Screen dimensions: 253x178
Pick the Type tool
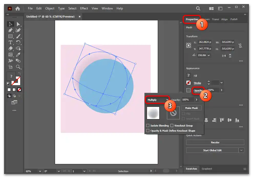point(10,42)
